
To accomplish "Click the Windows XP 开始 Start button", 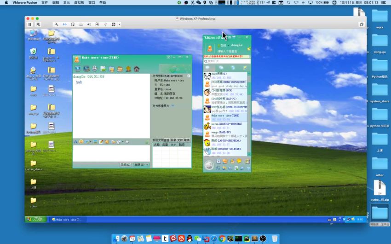I will click(36, 219).
